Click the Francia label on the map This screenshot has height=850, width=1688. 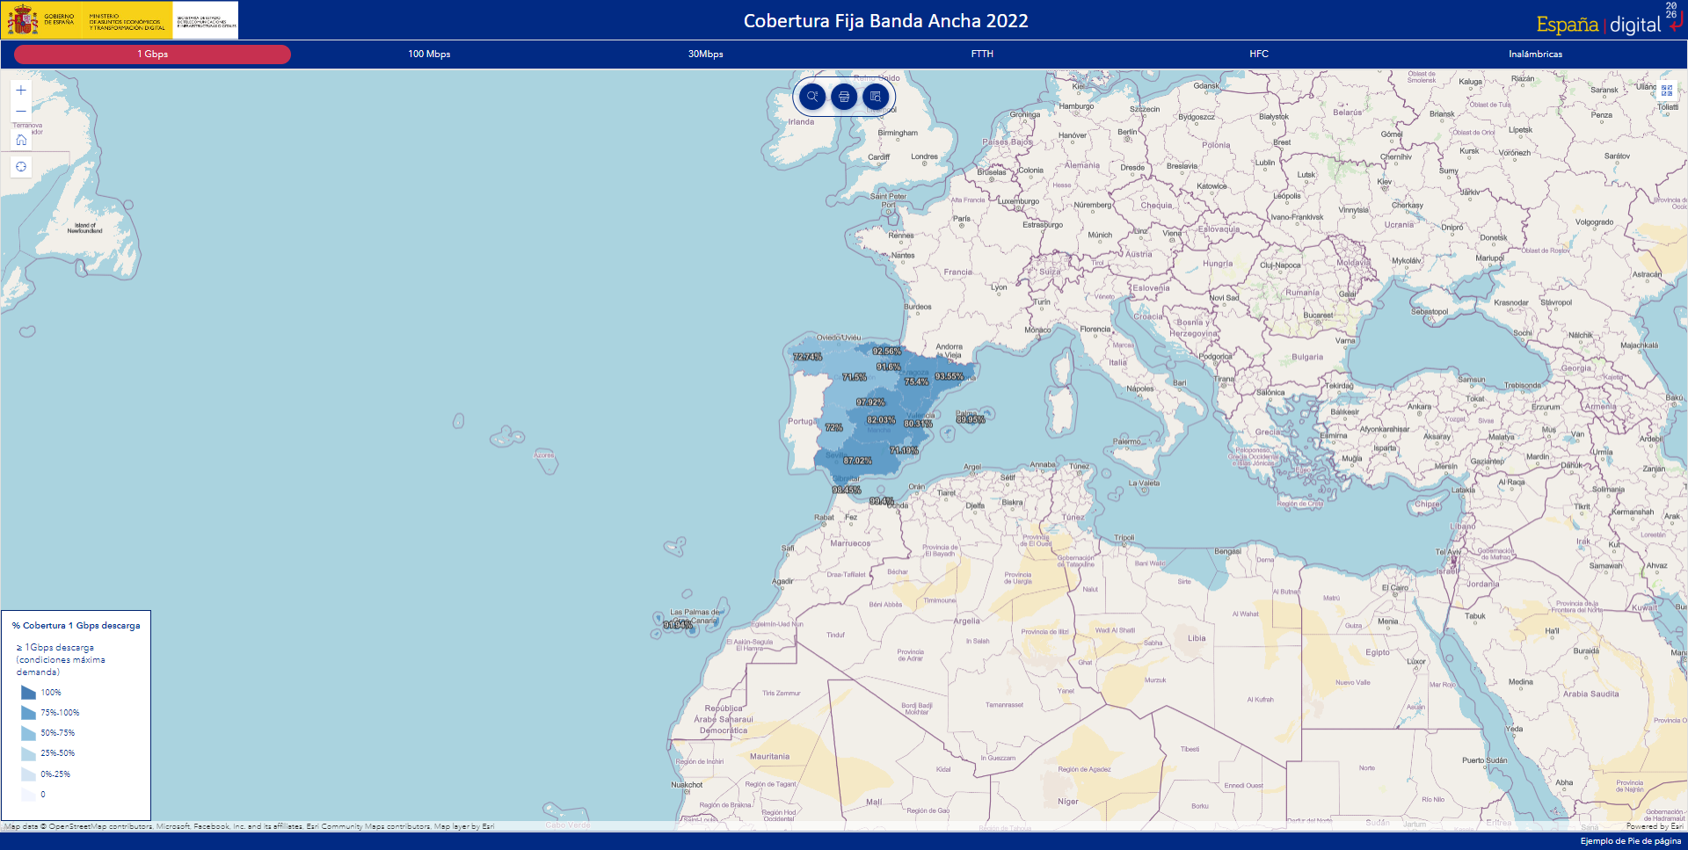point(957,272)
